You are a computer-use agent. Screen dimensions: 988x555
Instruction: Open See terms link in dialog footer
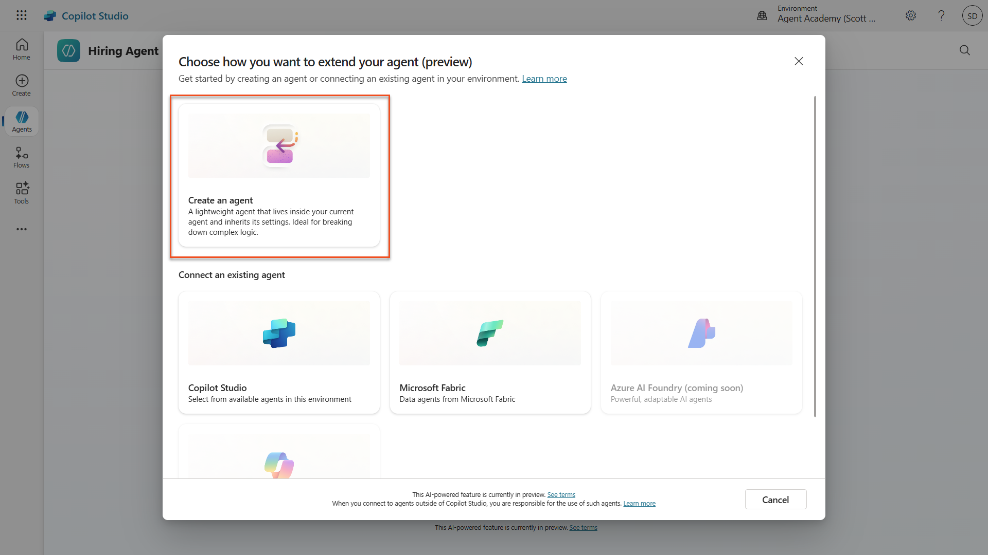coord(561,495)
